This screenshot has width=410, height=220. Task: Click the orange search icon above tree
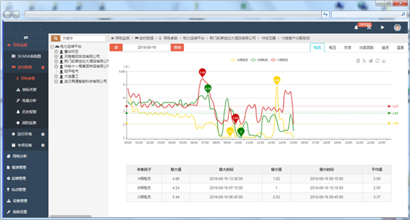[55, 38]
